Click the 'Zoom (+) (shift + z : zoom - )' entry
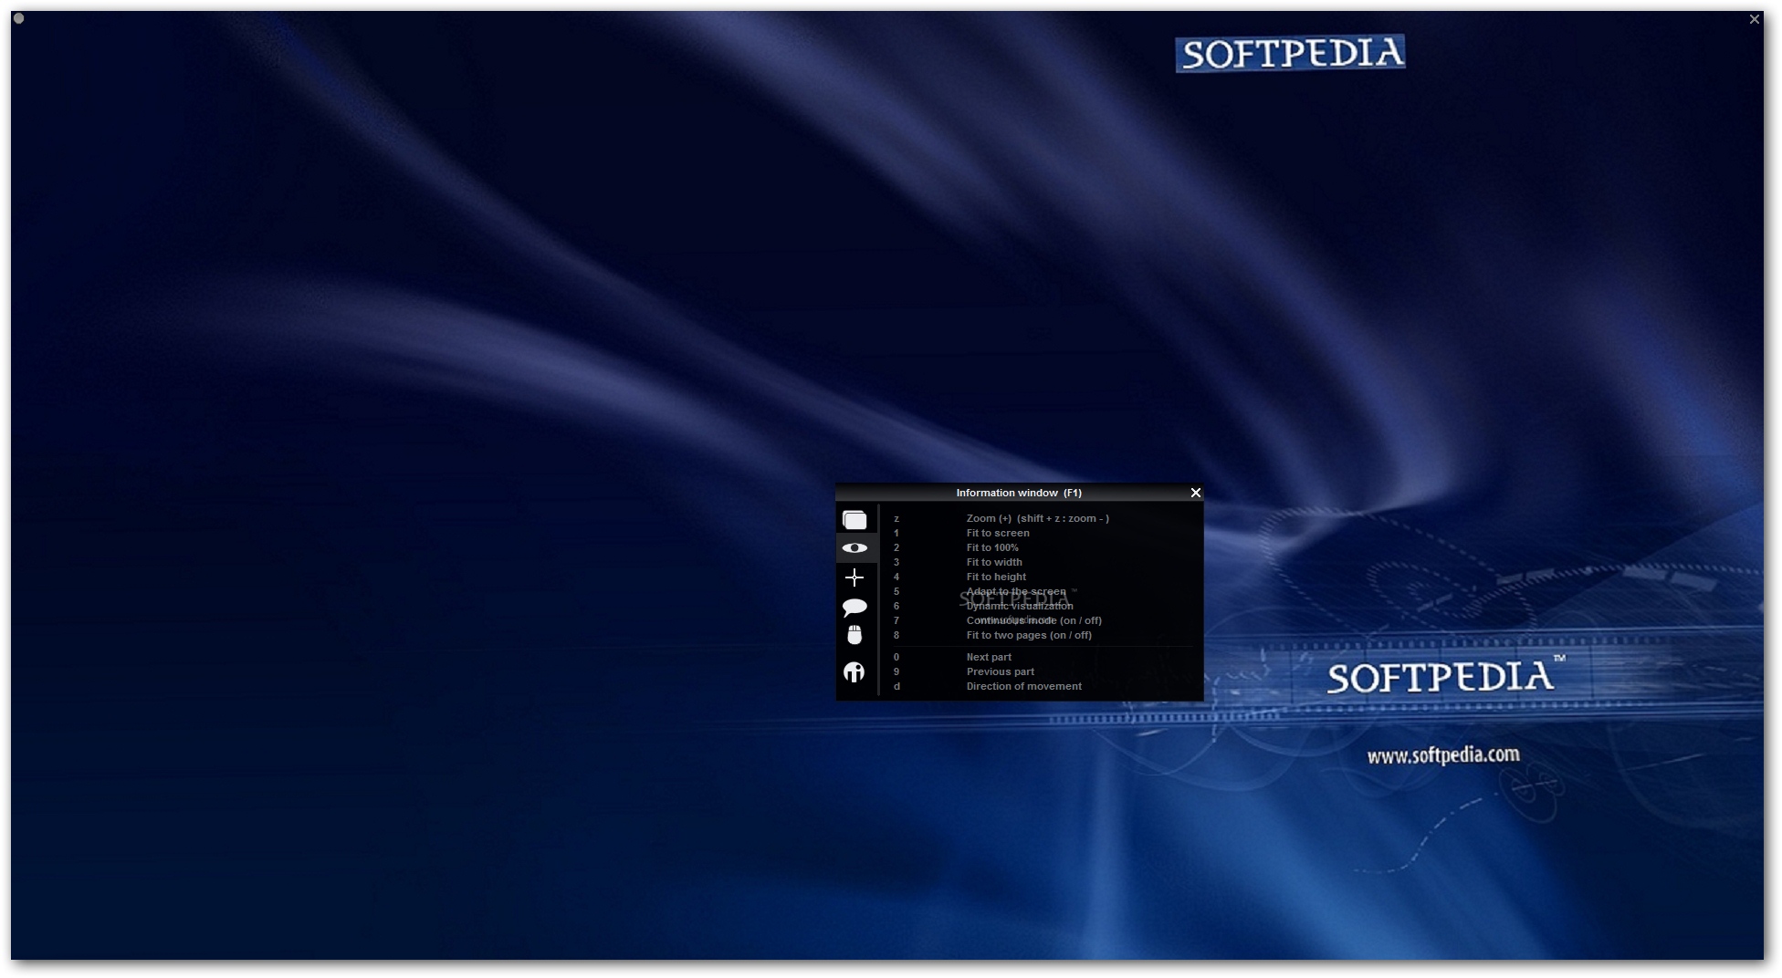The image size is (1782, 978). point(1037,518)
